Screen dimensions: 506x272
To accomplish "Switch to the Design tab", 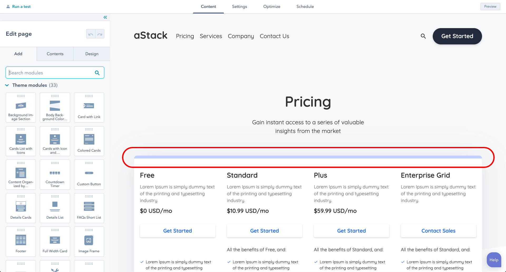I will [x=92, y=54].
